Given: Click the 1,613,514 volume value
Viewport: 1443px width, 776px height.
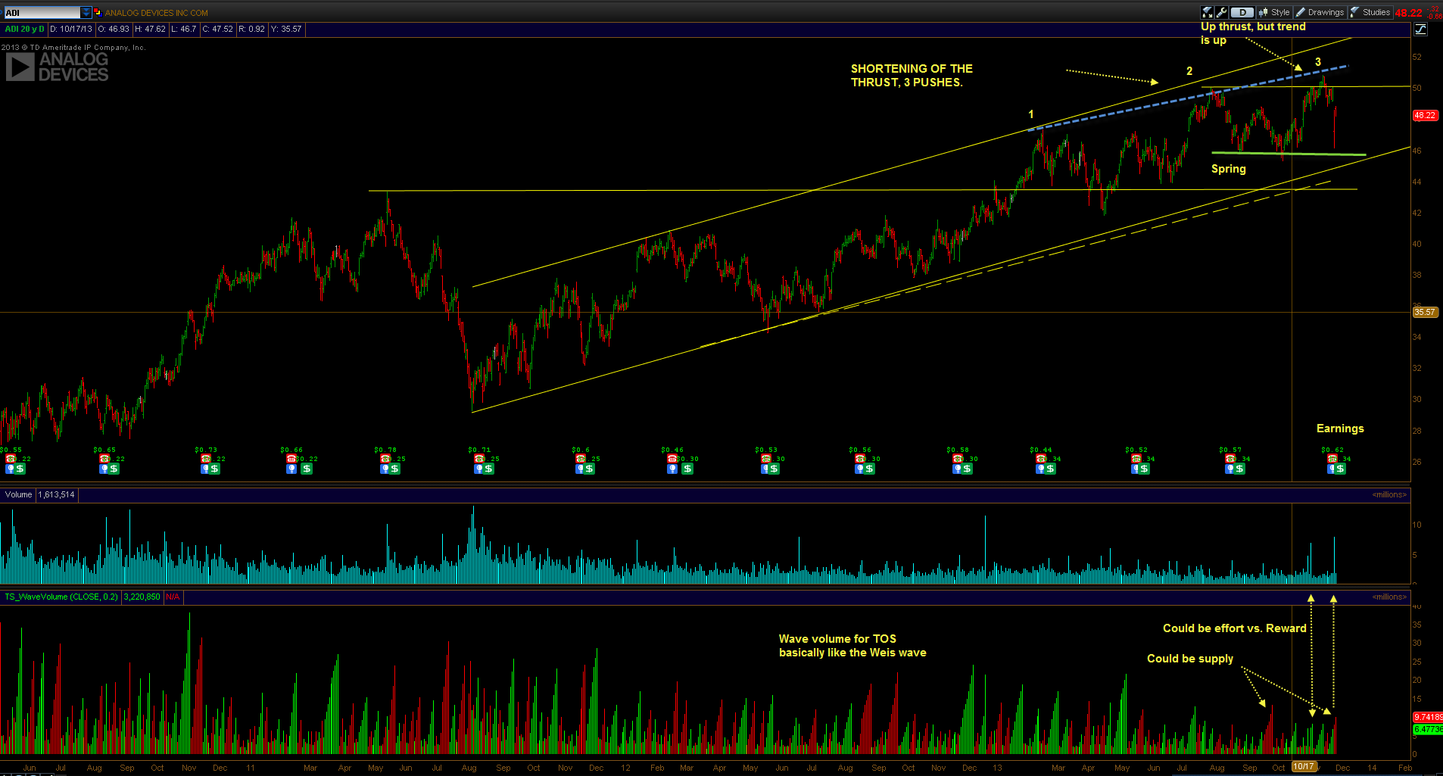Looking at the screenshot, I should point(57,494).
